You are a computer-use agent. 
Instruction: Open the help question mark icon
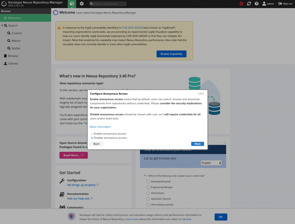256,4
